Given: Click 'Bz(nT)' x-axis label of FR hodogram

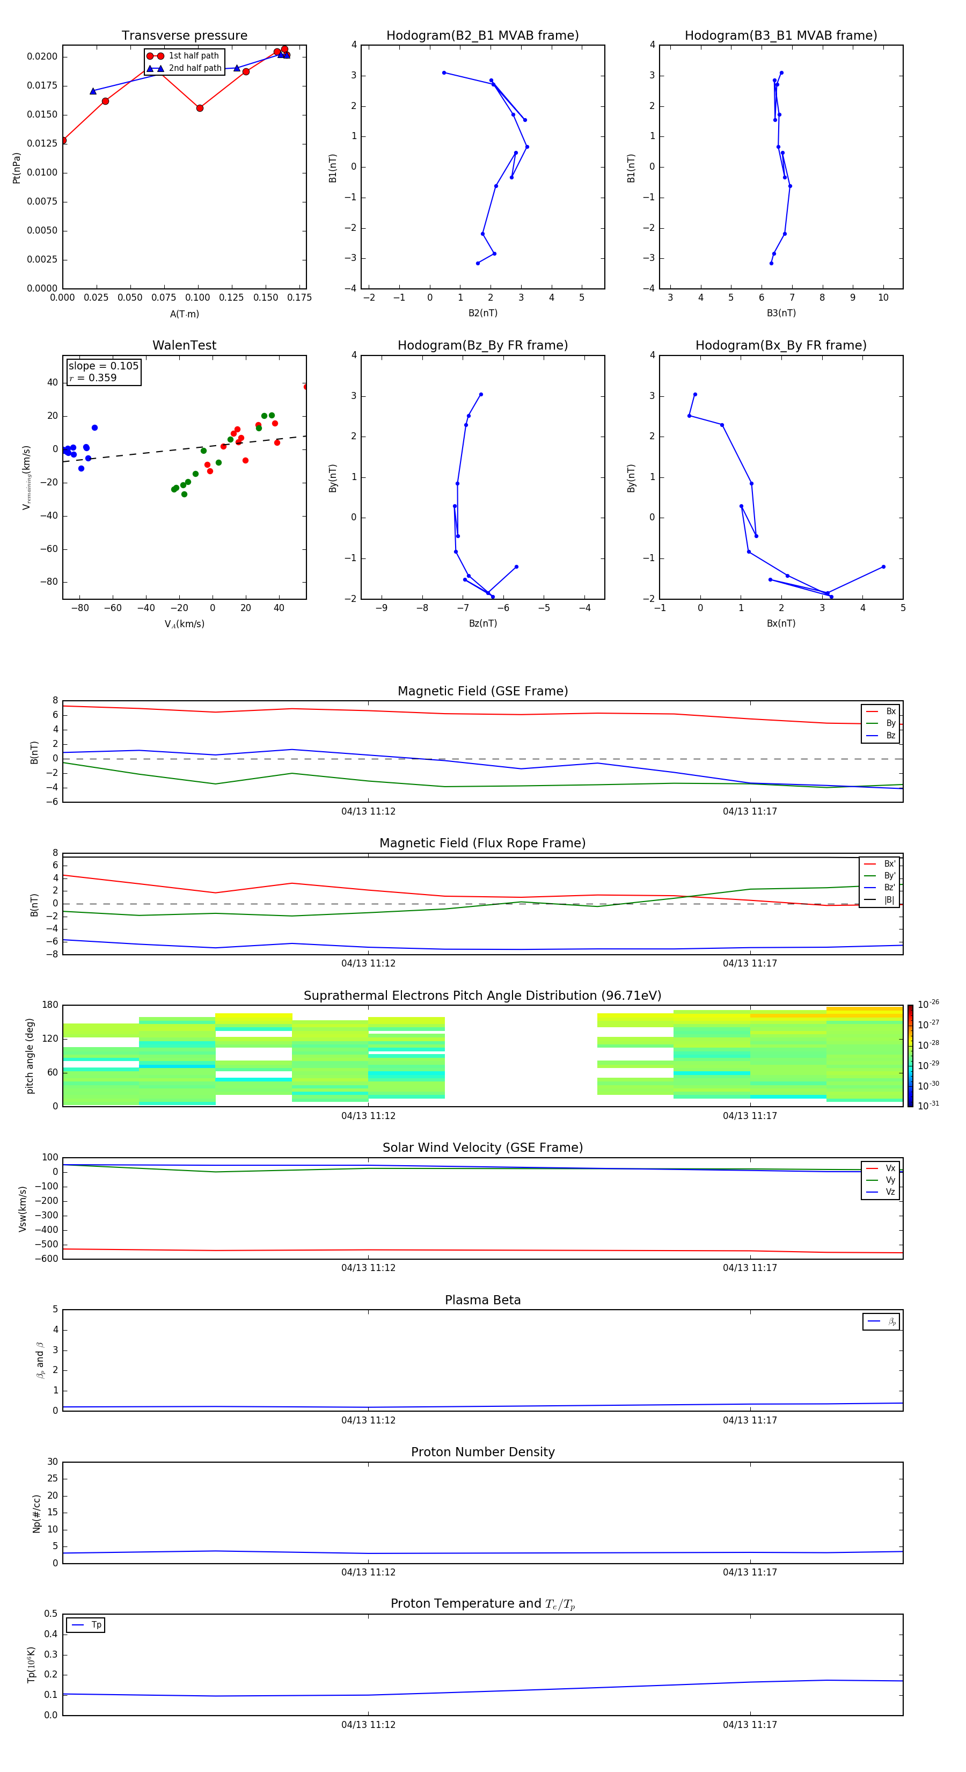Looking at the screenshot, I should click(x=482, y=623).
